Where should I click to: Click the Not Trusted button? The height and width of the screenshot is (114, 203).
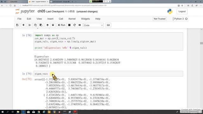(x=160, y=19)
